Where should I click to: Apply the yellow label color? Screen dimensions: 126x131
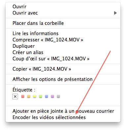(35, 96)
